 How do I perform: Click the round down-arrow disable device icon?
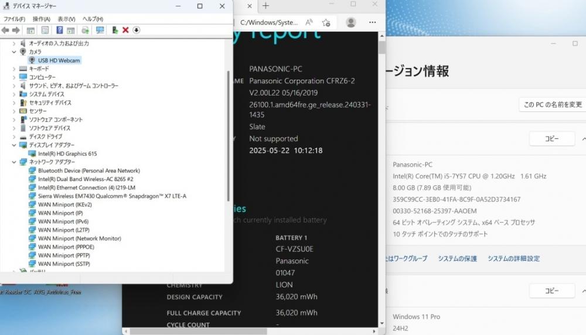coord(137,30)
